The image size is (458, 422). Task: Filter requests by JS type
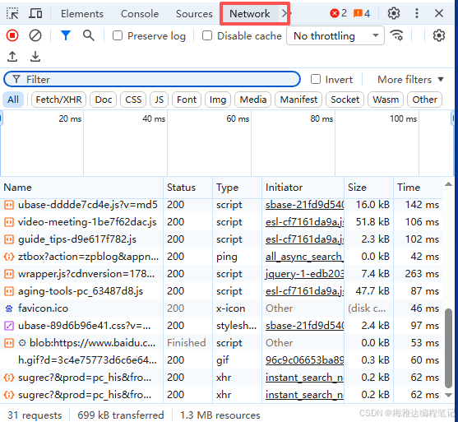point(159,100)
